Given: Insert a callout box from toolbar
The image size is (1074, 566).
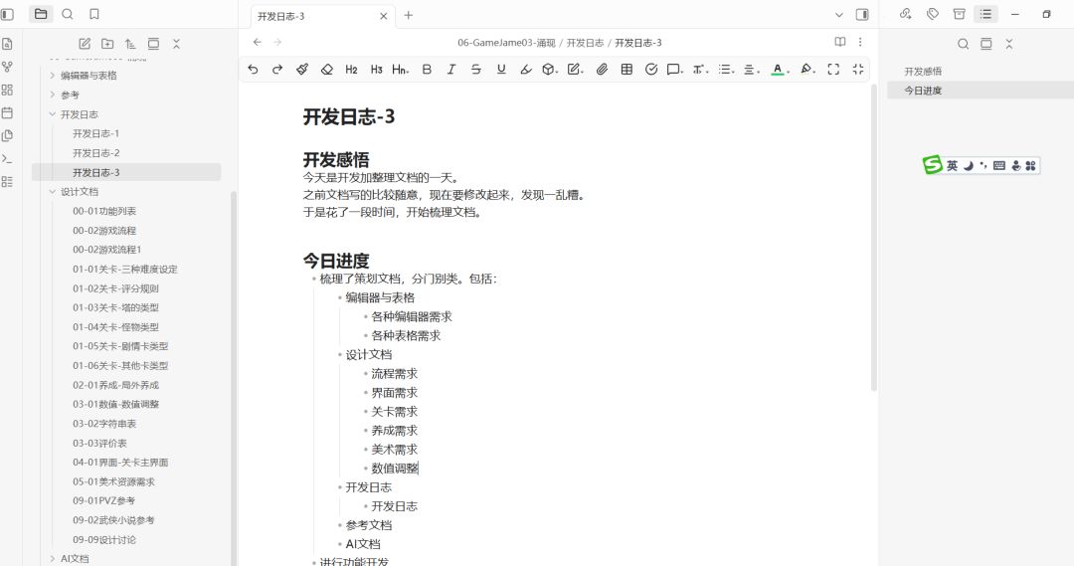Looking at the screenshot, I should pyautogui.click(x=674, y=70).
